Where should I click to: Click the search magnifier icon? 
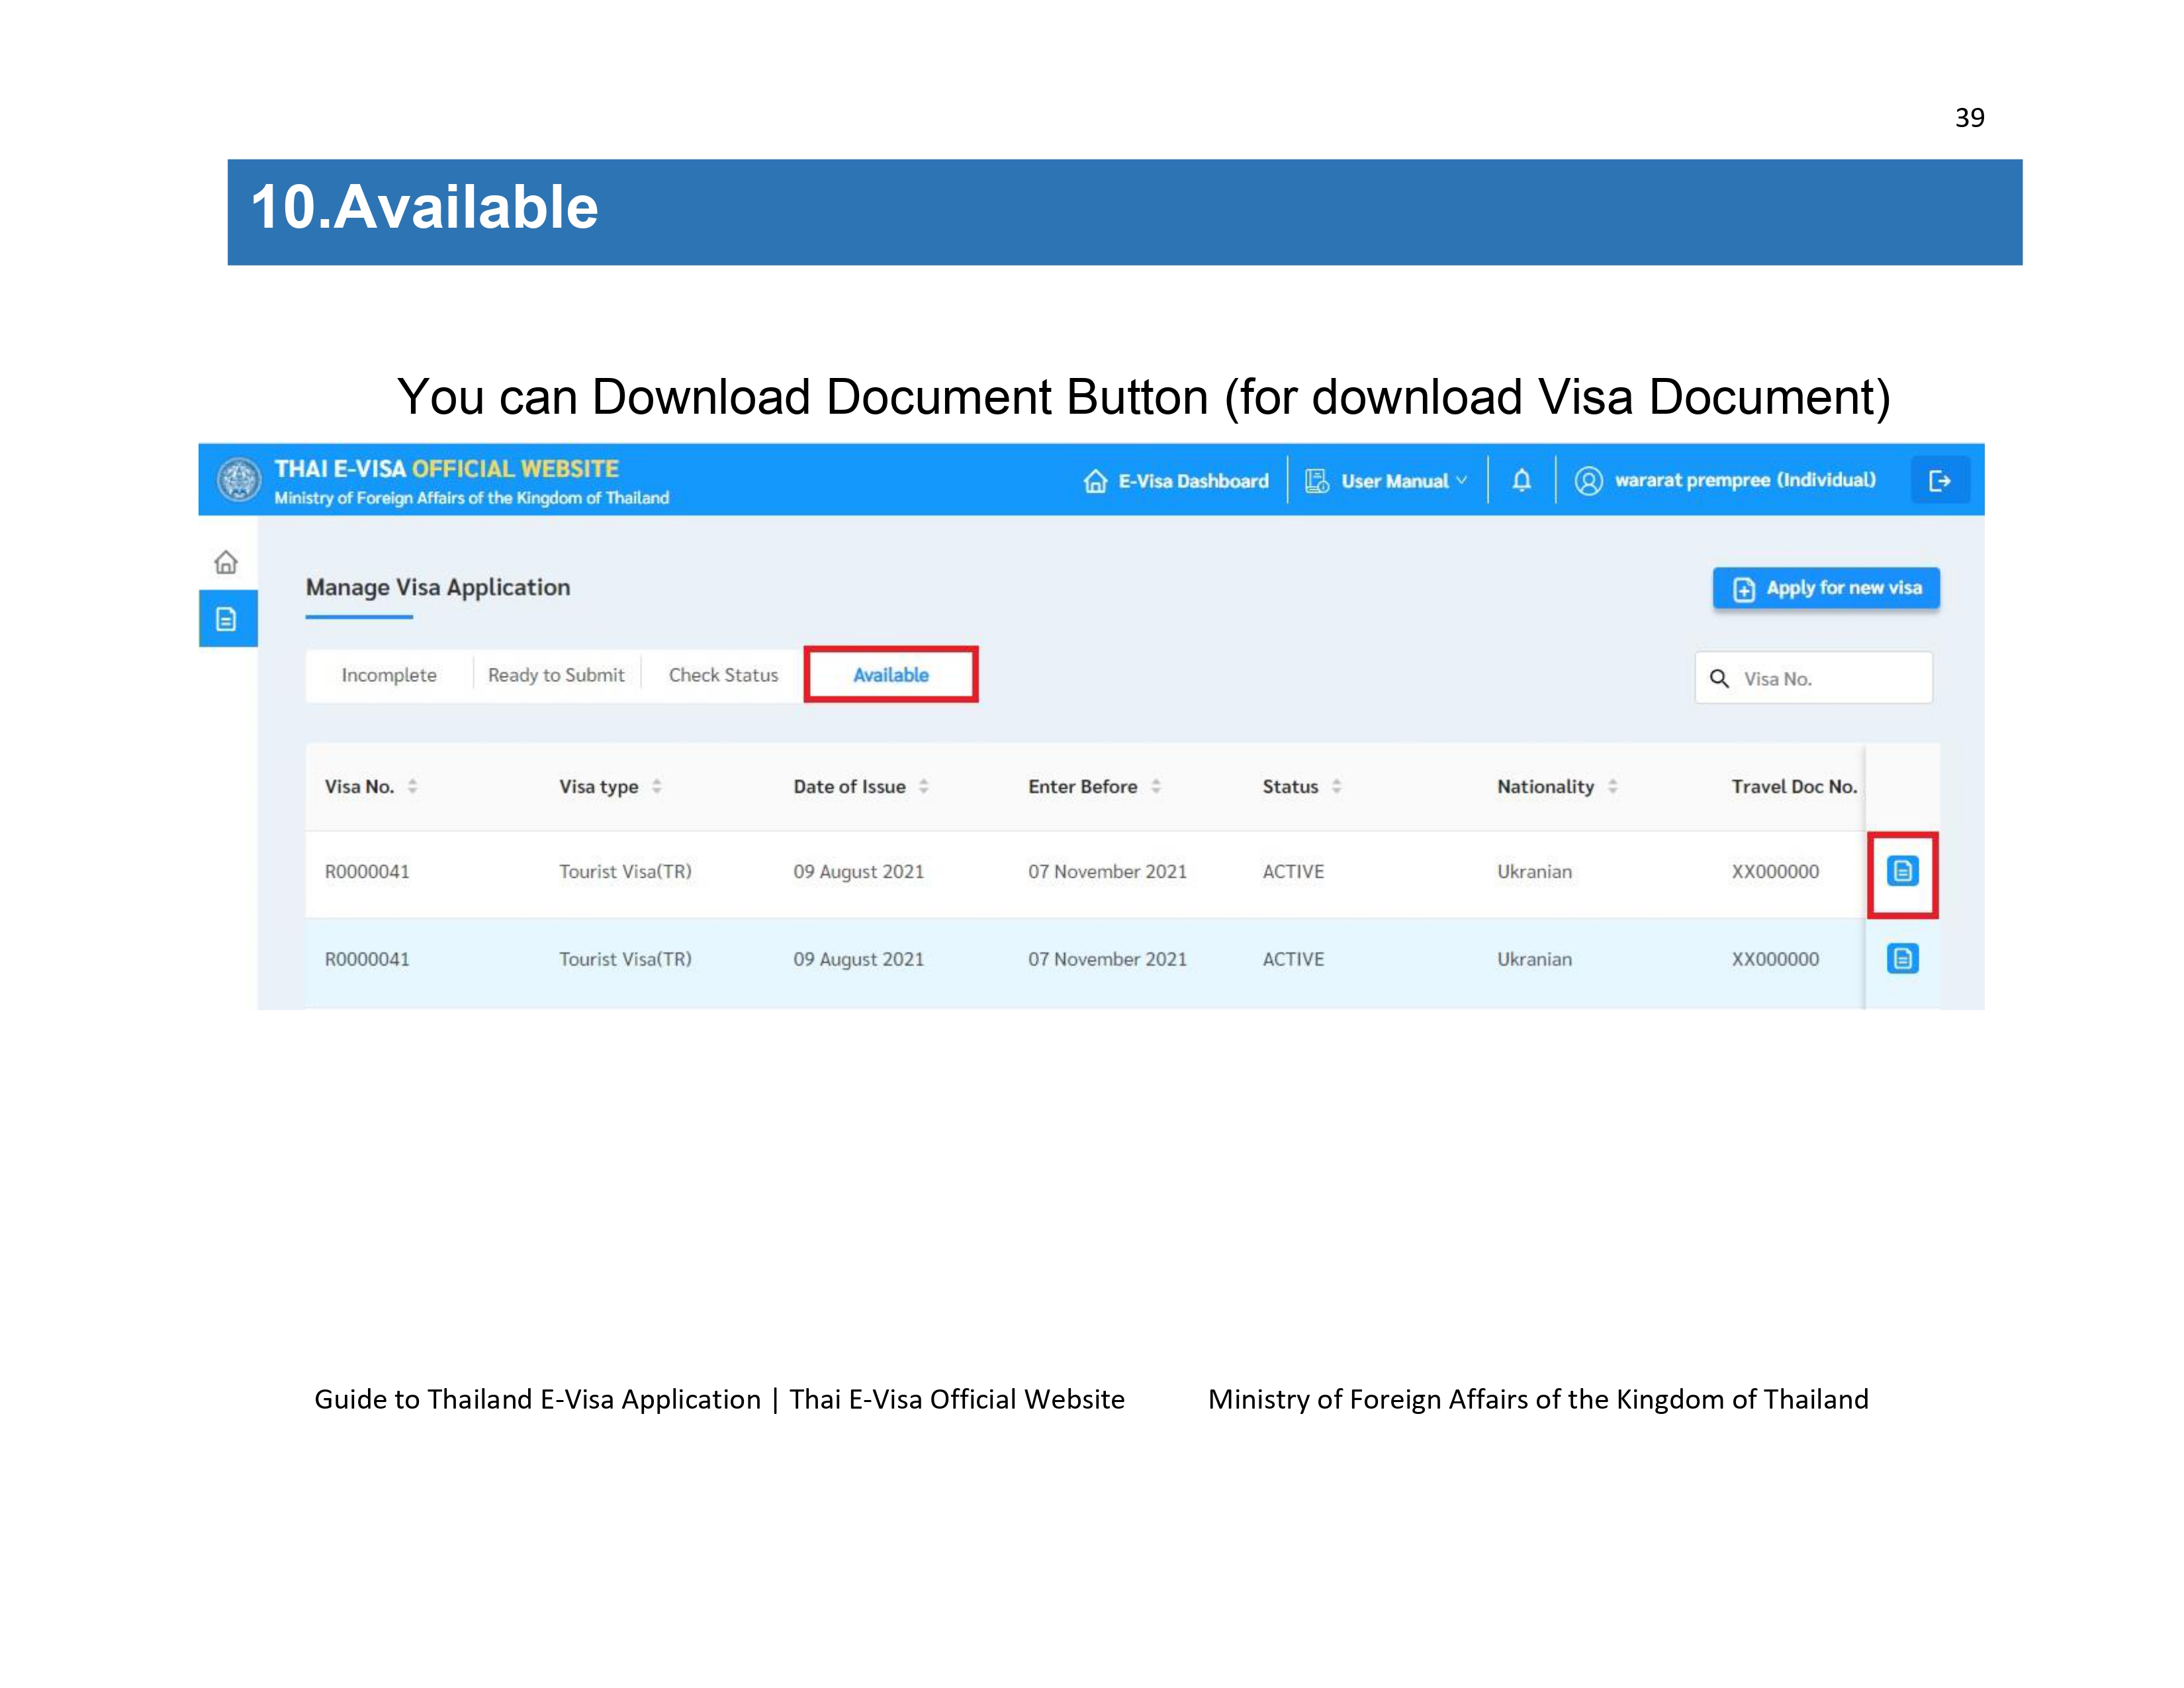pos(1719,679)
